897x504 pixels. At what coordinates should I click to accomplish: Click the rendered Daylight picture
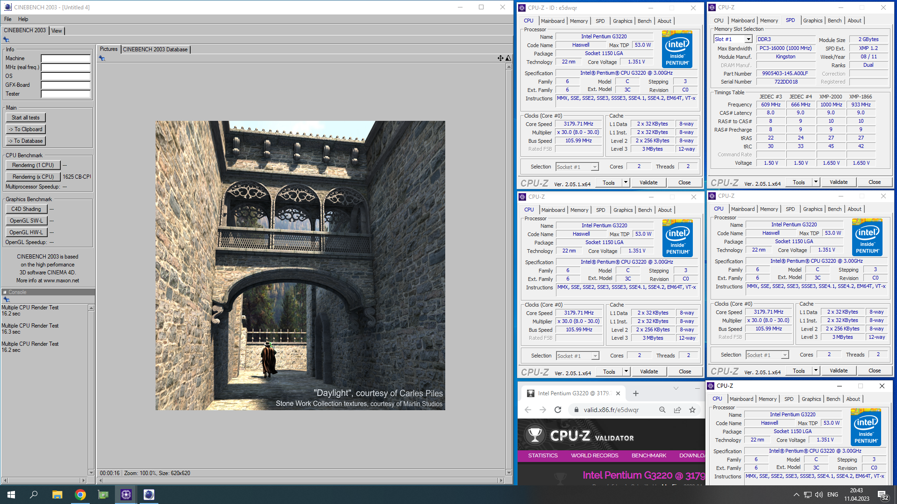tap(300, 266)
